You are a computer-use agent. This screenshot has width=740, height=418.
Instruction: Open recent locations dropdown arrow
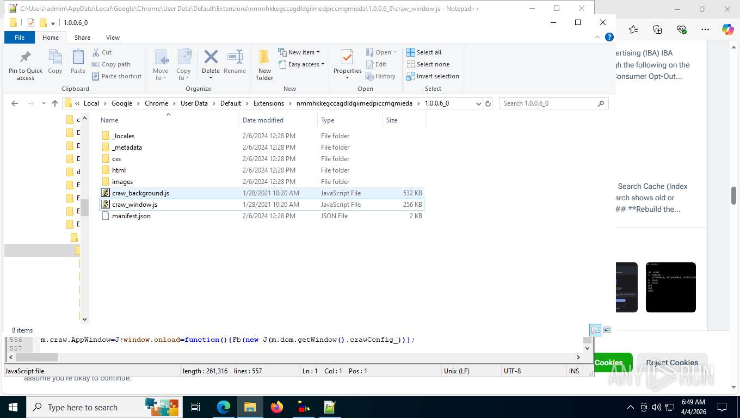pyautogui.click(x=43, y=103)
